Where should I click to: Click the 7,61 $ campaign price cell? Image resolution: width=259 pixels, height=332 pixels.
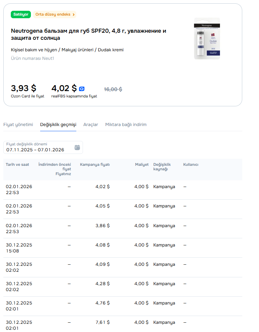(102, 322)
